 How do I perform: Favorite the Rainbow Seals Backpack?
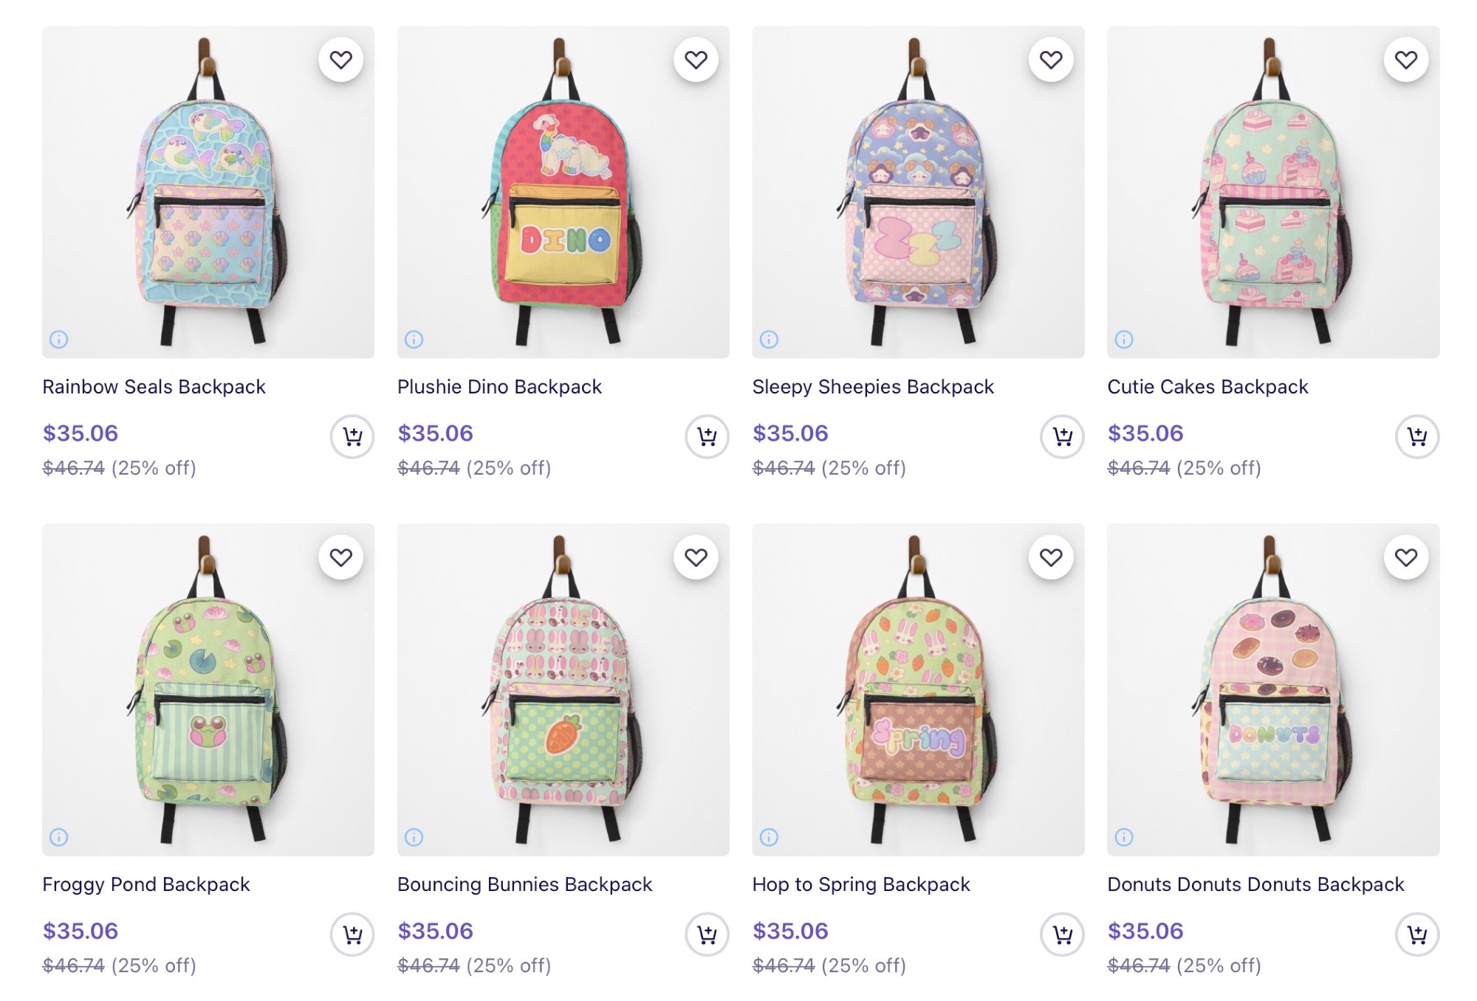pyautogui.click(x=340, y=60)
